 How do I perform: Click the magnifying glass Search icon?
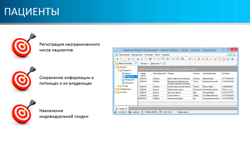coord(134,59)
